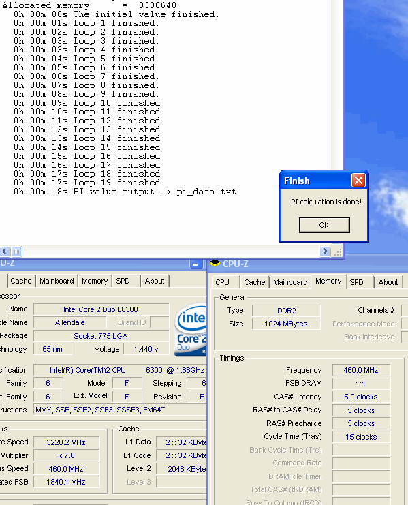Click the Allendale code name field
The width and height of the screenshot is (408, 505).
pyautogui.click(x=70, y=322)
